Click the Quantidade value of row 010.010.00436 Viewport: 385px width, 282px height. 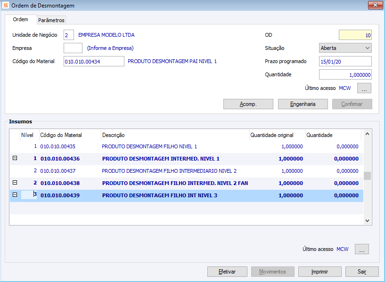pos(346,159)
